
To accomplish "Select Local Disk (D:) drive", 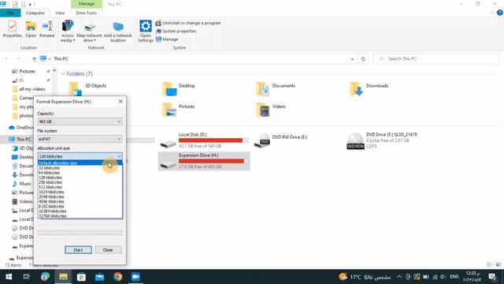I will [x=204, y=140].
